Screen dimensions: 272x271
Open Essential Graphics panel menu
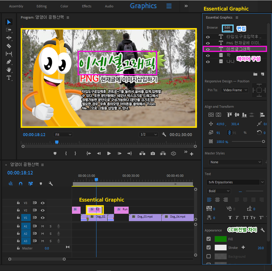237,17
